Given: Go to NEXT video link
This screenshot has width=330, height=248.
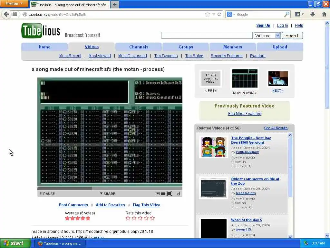Looking at the screenshot, I should tap(278, 90).
